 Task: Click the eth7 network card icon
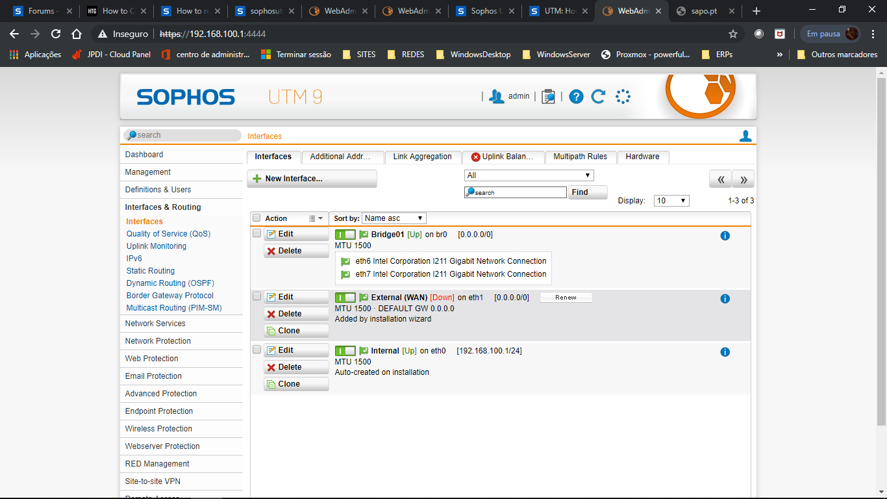(345, 274)
